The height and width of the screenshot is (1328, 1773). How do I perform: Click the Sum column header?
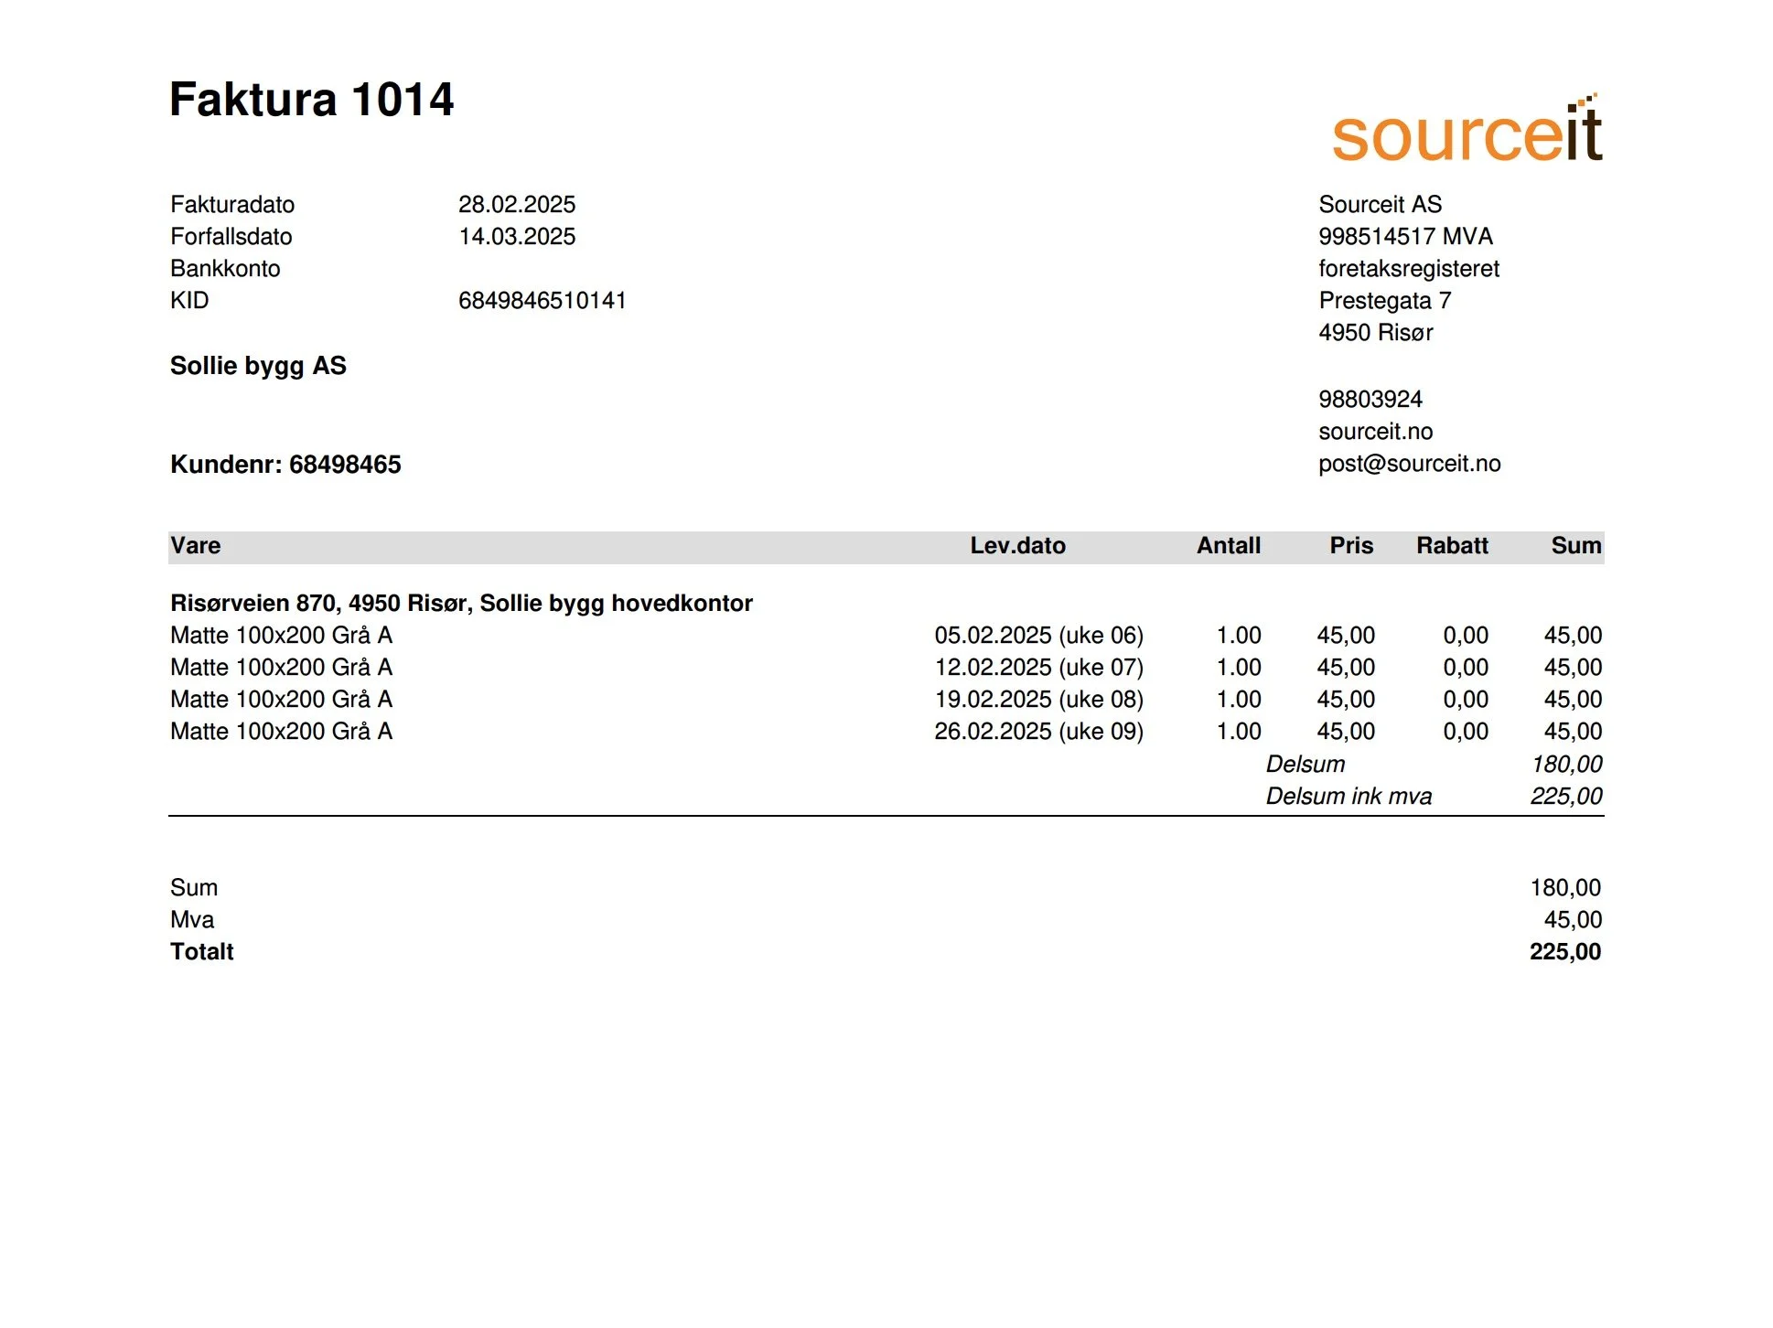point(1575,546)
